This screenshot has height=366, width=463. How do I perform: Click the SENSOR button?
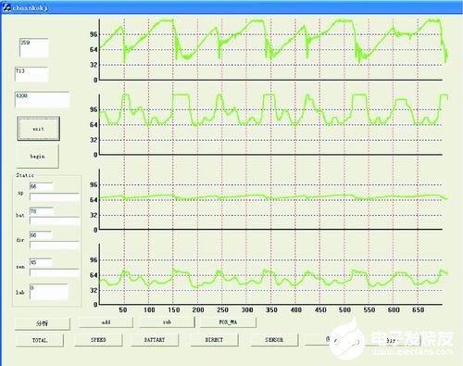click(x=274, y=340)
